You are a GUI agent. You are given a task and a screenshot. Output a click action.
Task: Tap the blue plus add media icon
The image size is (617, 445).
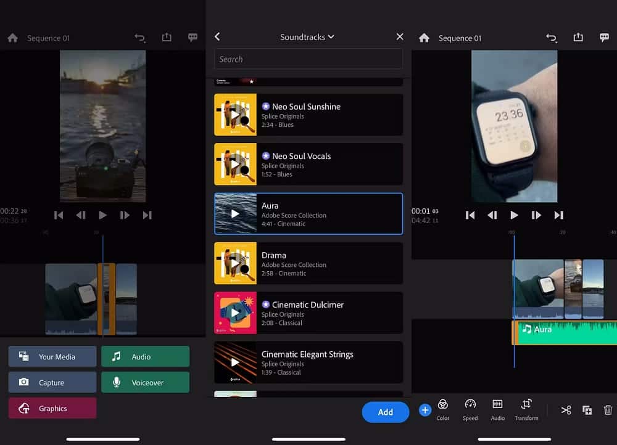(424, 410)
